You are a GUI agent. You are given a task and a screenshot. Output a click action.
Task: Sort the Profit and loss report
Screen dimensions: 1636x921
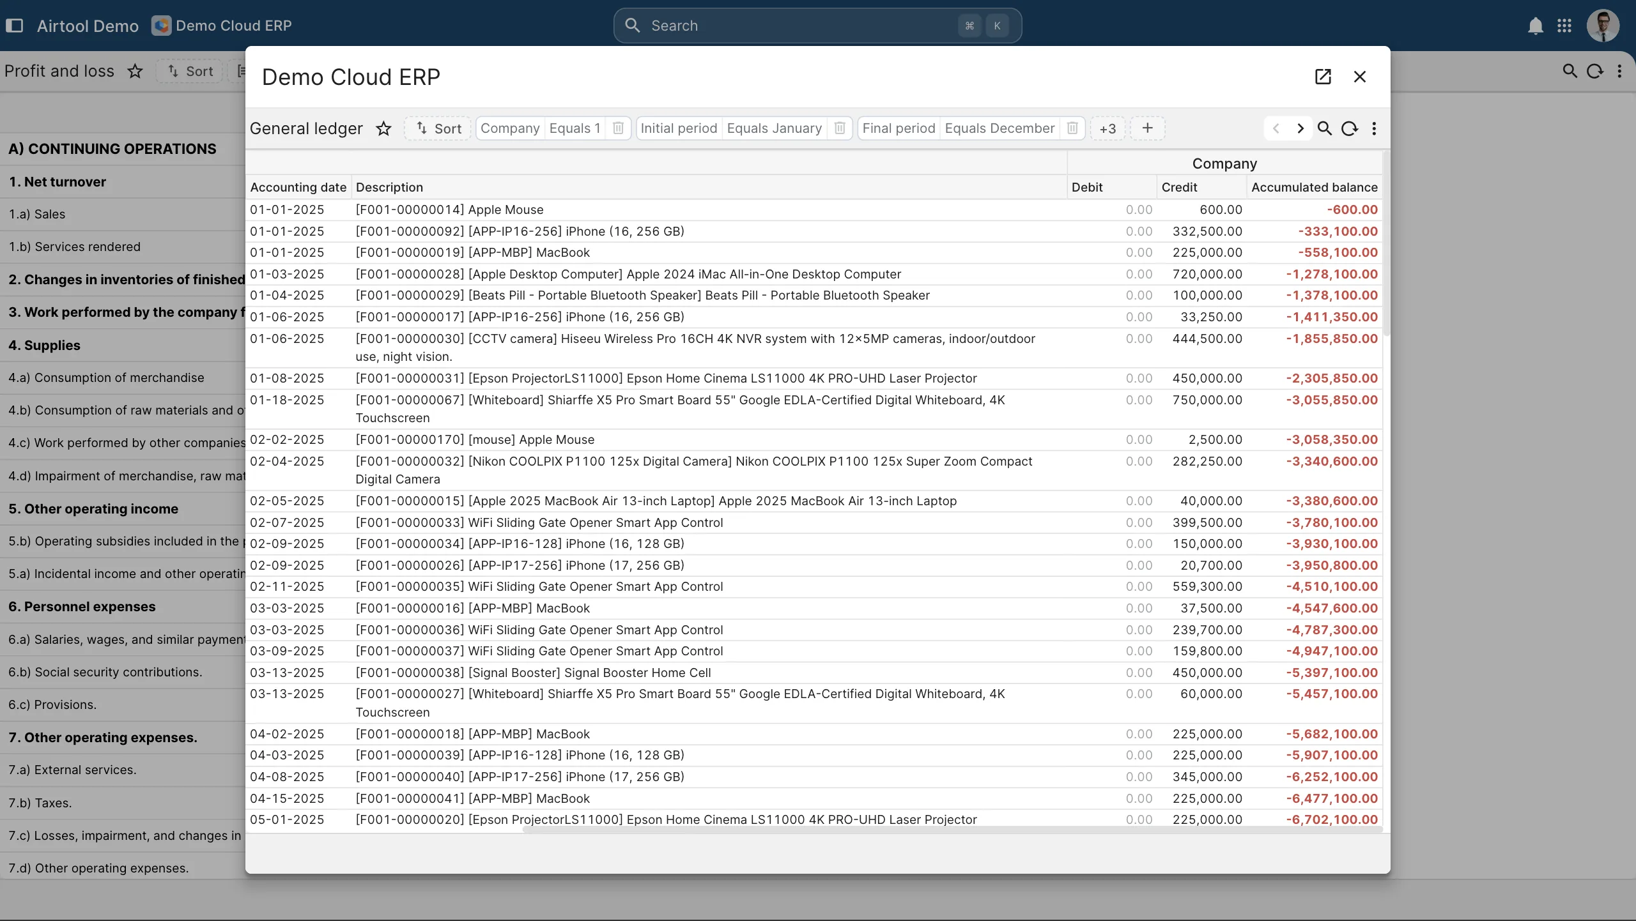click(190, 71)
